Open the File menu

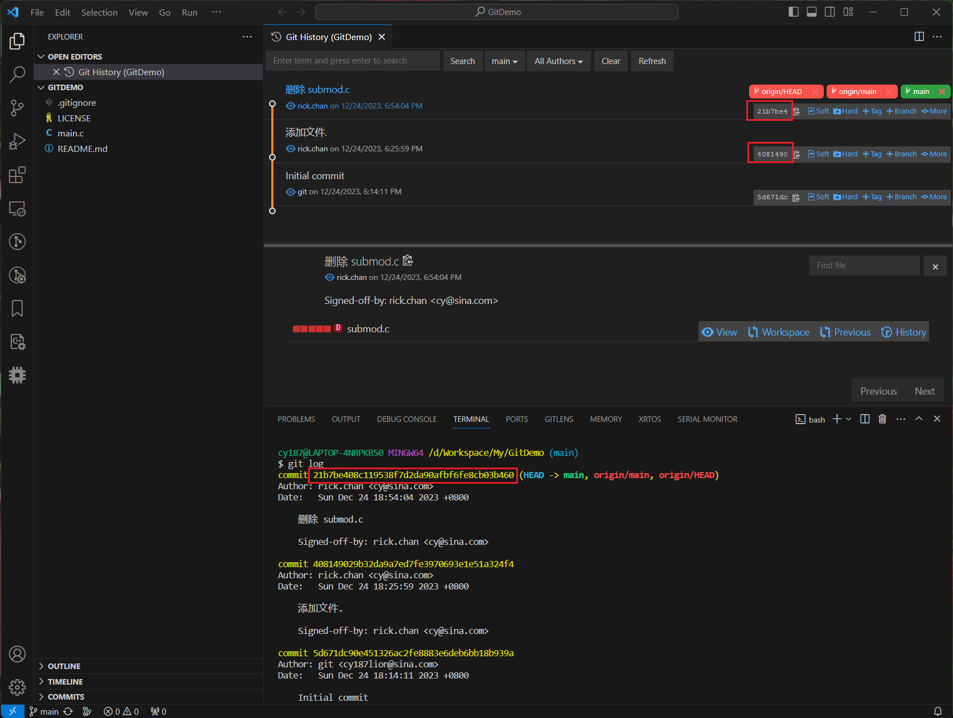click(37, 12)
